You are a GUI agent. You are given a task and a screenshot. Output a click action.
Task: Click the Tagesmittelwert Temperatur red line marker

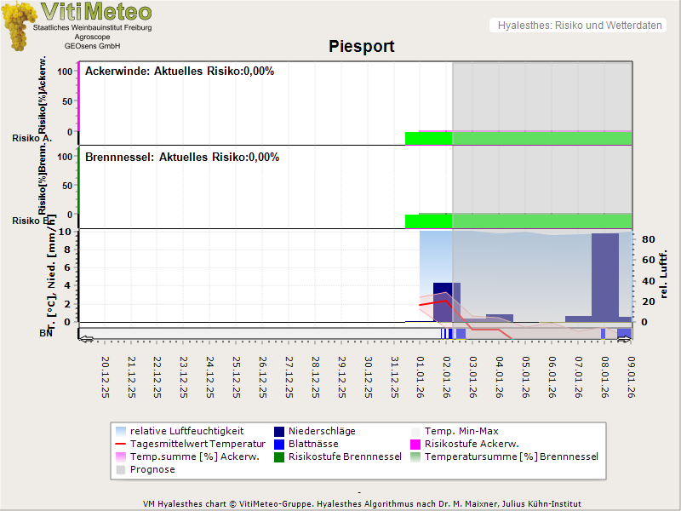pyautogui.click(x=120, y=444)
